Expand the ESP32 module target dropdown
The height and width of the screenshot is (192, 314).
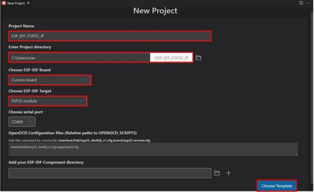pyautogui.click(x=48, y=101)
